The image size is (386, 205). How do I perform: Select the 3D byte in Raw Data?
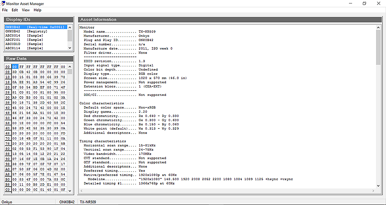point(15,72)
